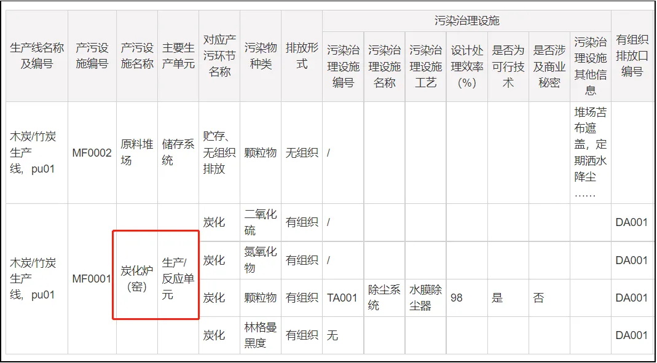Image resolution: width=657 pixels, height=363 pixels.
Task: Click the 贮存、无组织排放 cell
Action: 219,153
